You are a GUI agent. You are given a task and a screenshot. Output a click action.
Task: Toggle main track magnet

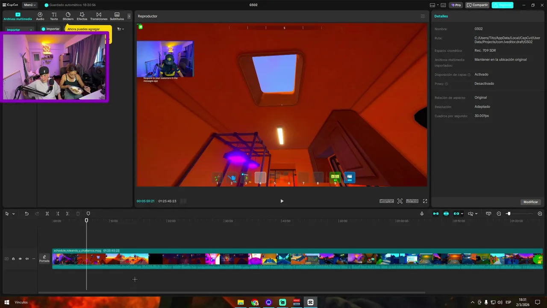pyautogui.click(x=436, y=213)
